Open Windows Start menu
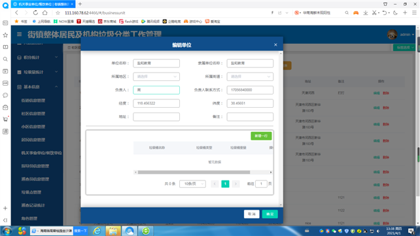Viewport: 420px width, 236px height. 7,231
